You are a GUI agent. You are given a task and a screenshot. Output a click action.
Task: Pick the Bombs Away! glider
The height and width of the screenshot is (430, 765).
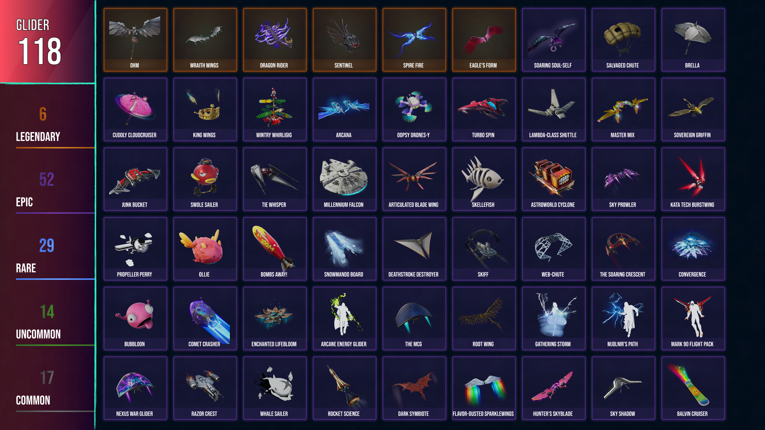point(275,249)
